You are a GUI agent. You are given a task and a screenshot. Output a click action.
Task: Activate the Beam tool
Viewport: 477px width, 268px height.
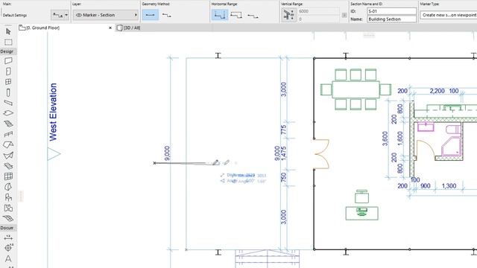(8, 103)
